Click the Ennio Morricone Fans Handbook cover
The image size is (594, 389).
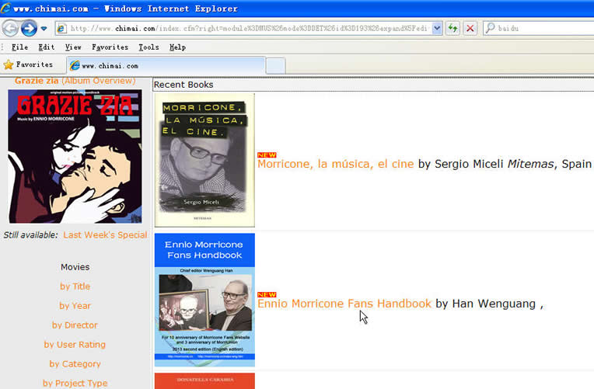click(204, 300)
